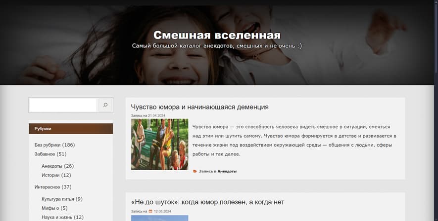The height and width of the screenshot is (221, 438).
Task: Focus the sidebar search input field
Action: (x=63, y=105)
